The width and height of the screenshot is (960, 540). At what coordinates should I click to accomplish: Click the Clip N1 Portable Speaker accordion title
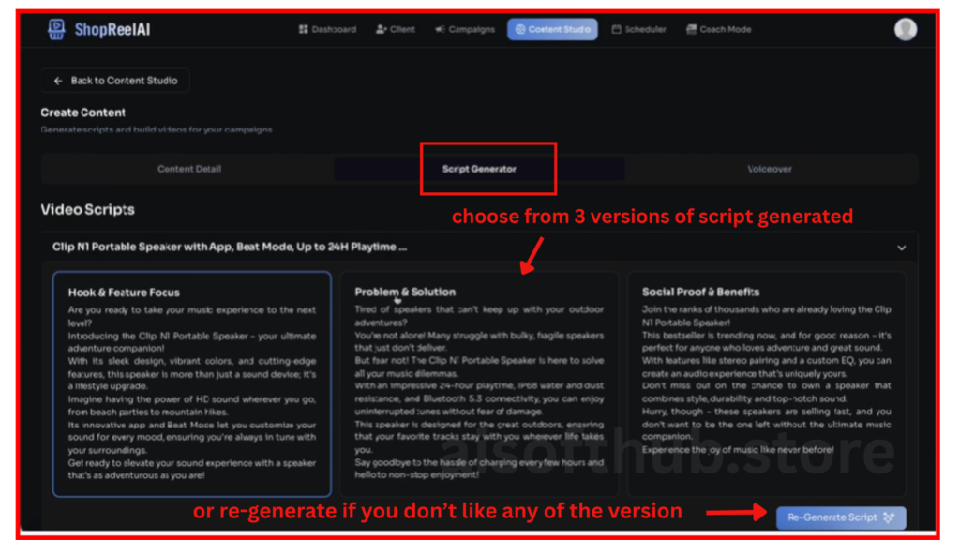230,248
